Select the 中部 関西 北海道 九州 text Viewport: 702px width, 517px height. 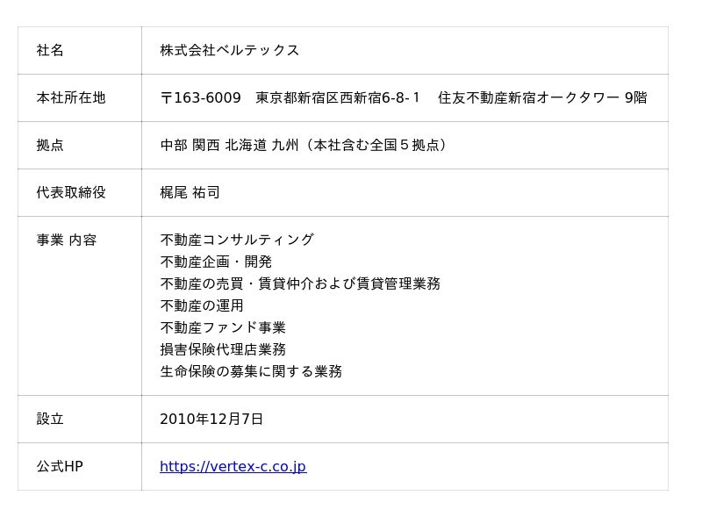[230, 145]
